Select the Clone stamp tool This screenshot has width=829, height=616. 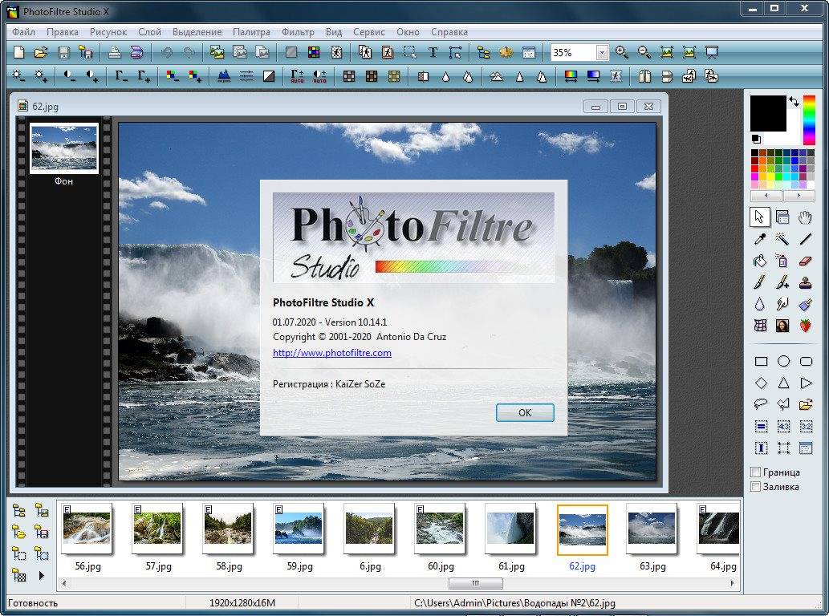(805, 282)
